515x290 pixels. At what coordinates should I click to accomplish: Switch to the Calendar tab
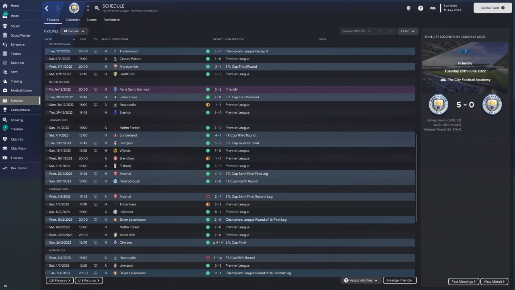pyautogui.click(x=73, y=20)
